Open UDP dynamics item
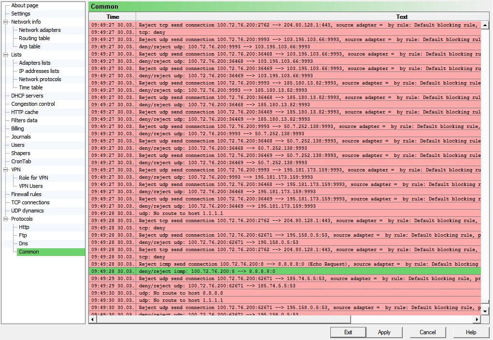 point(28,211)
